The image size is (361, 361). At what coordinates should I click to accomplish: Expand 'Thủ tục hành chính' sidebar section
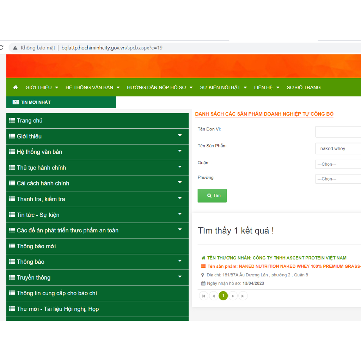coord(180,167)
